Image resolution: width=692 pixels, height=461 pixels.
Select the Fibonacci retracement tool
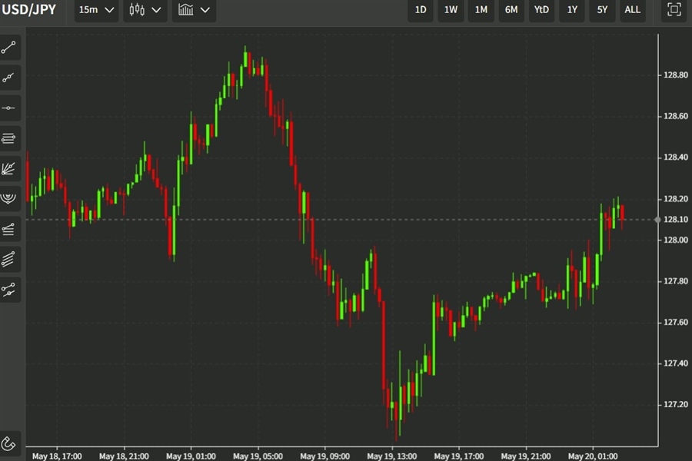(10, 229)
